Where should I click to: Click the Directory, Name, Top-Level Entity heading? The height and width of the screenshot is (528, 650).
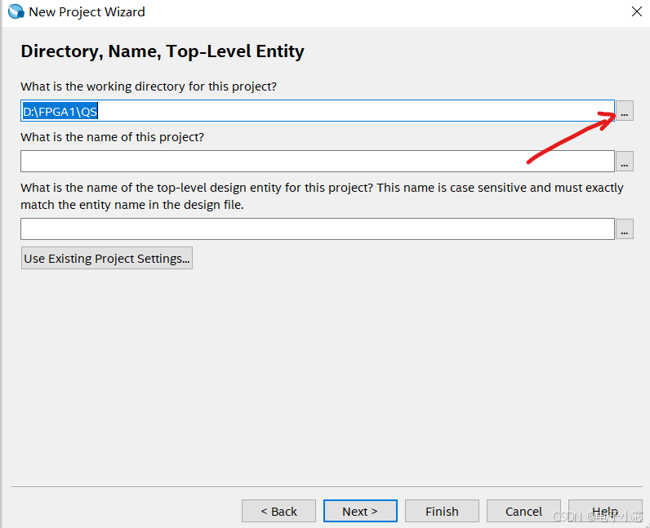162,51
